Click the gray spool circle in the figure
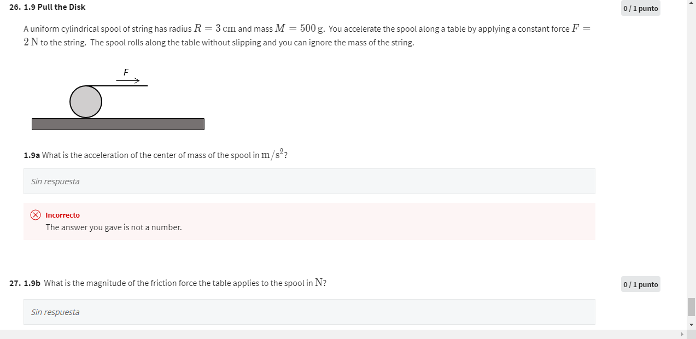696x339 pixels. coord(85,102)
